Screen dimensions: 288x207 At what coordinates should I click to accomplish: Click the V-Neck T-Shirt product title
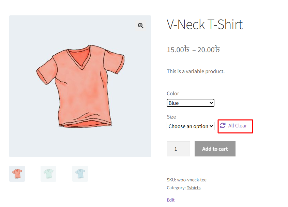pyautogui.click(x=204, y=25)
